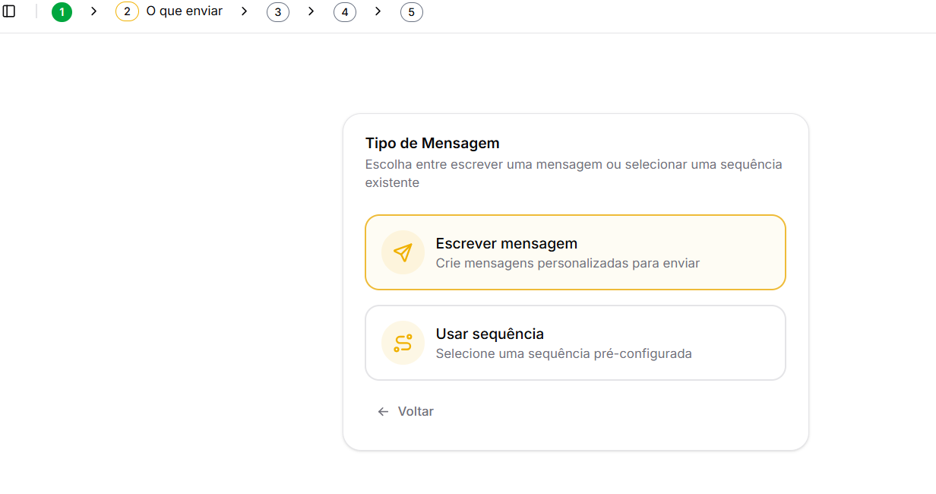Viewport: 936px width, 494px height.
Task: Jump to step 5 circle
Action: pyautogui.click(x=412, y=12)
